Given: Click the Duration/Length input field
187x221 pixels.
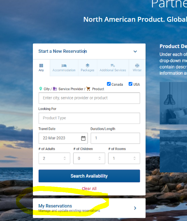Looking at the screenshot, I should (x=115, y=138).
